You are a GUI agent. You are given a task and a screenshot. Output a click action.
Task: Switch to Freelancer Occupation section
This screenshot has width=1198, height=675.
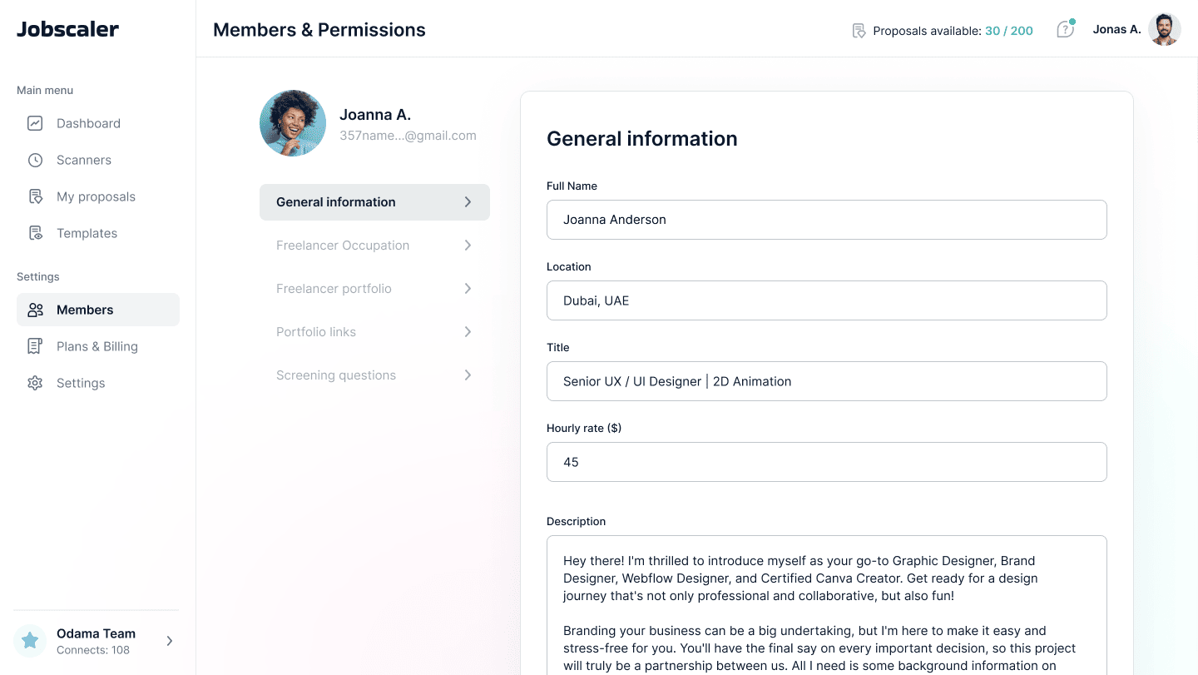(x=374, y=246)
